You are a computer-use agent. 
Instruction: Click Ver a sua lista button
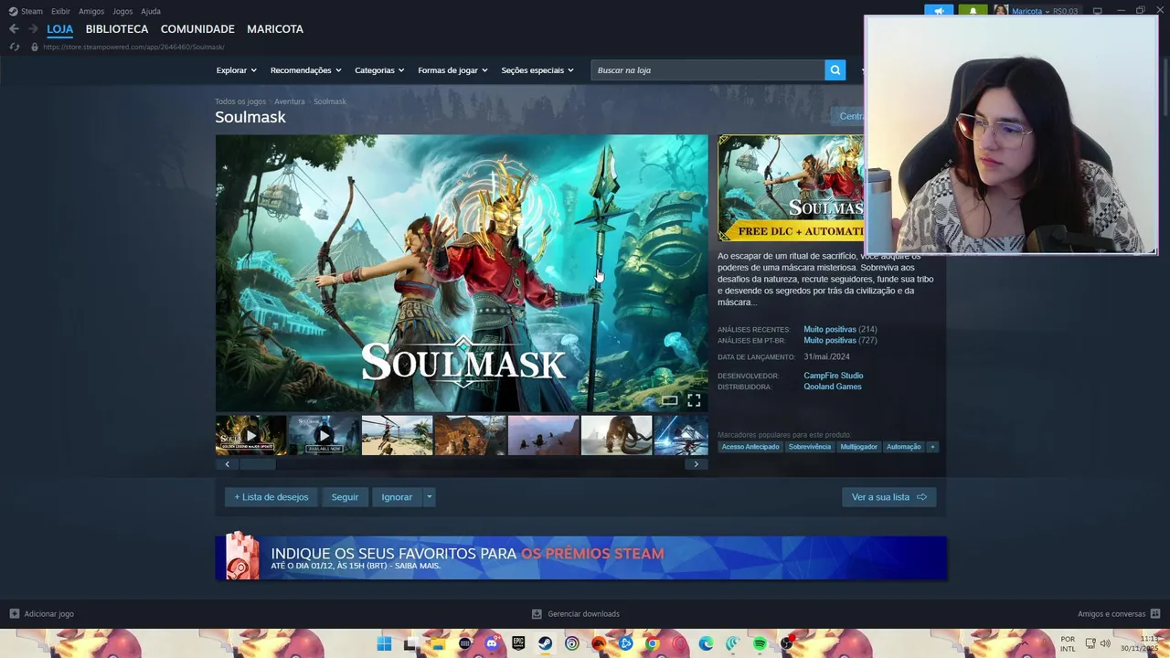pyautogui.click(x=888, y=497)
